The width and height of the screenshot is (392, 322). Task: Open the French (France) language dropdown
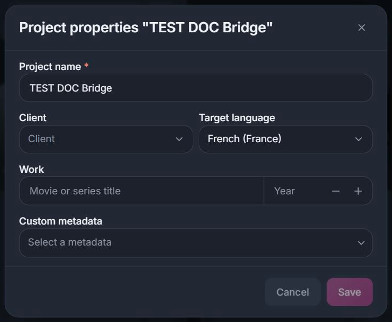[285, 139]
